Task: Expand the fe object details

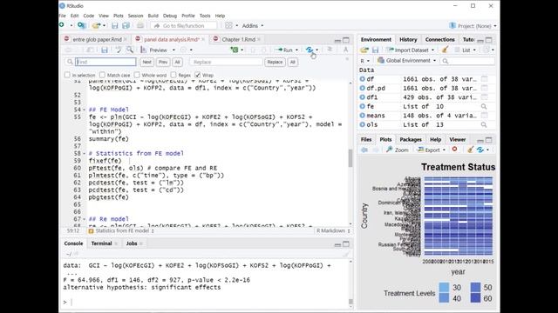Action: (x=363, y=106)
